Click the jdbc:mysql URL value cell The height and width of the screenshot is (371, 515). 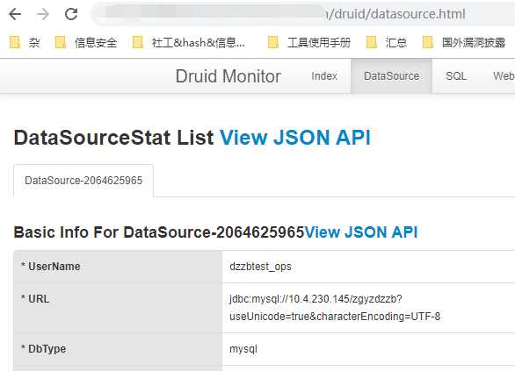[368, 308]
